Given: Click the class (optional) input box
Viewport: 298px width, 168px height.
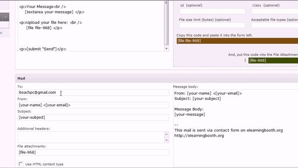Looking at the screenshot, I should tap(275, 11).
